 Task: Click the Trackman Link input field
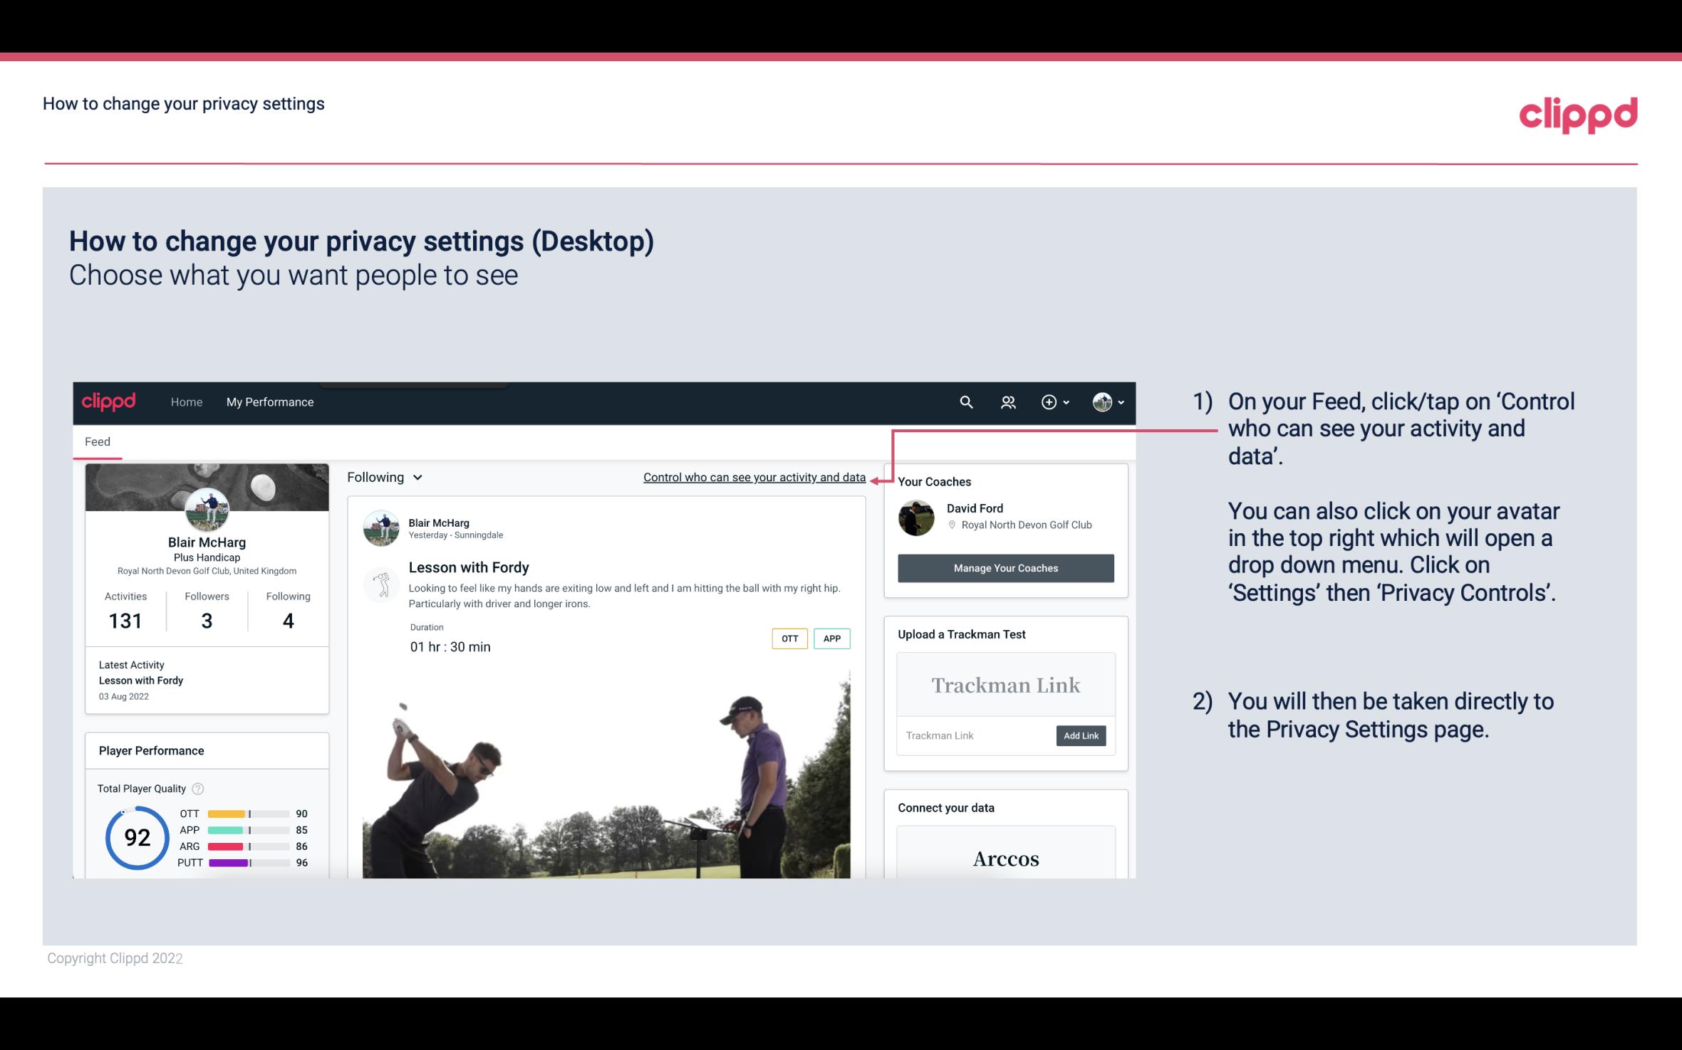(977, 735)
